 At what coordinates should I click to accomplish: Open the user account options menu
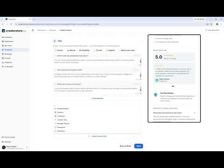(27, 147)
